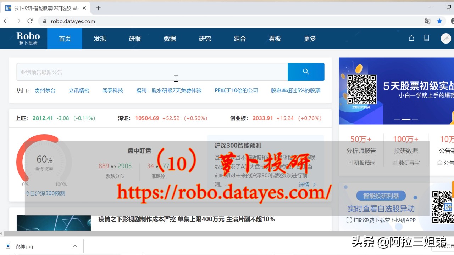The height and width of the screenshot is (255, 454).
Task: Open the user avatar profile menu
Action: pyautogui.click(x=445, y=38)
